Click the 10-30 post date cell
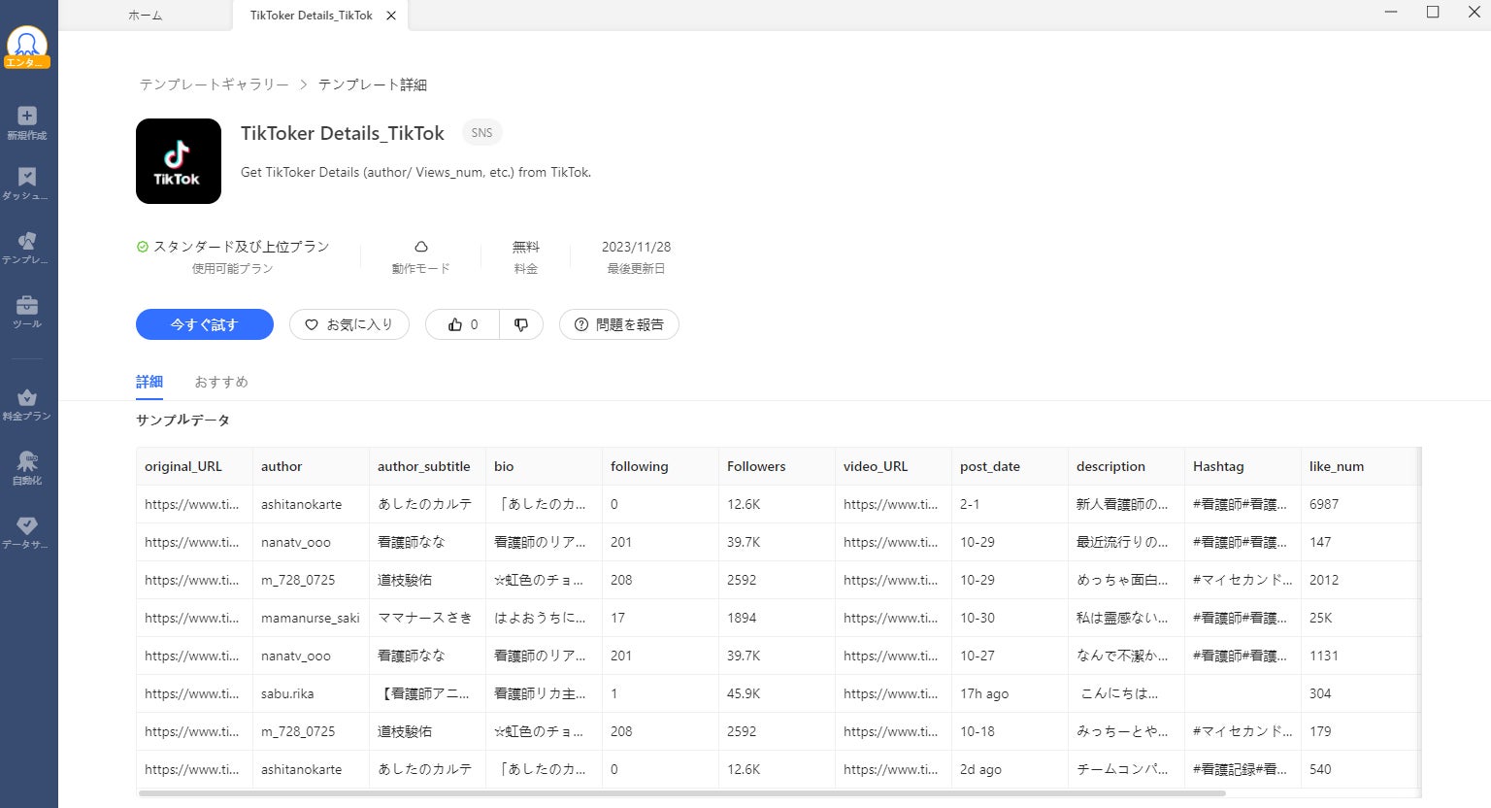This screenshot has height=808, width=1491. (1010, 618)
